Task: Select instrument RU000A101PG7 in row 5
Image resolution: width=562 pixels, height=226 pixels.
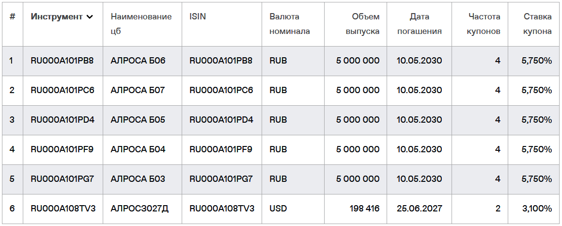Action: point(62,178)
